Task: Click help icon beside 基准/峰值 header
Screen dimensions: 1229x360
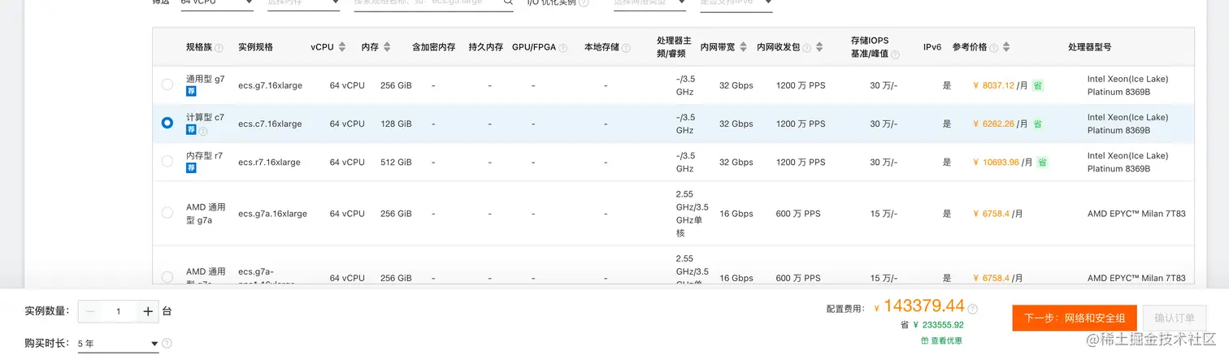Action: [895, 54]
